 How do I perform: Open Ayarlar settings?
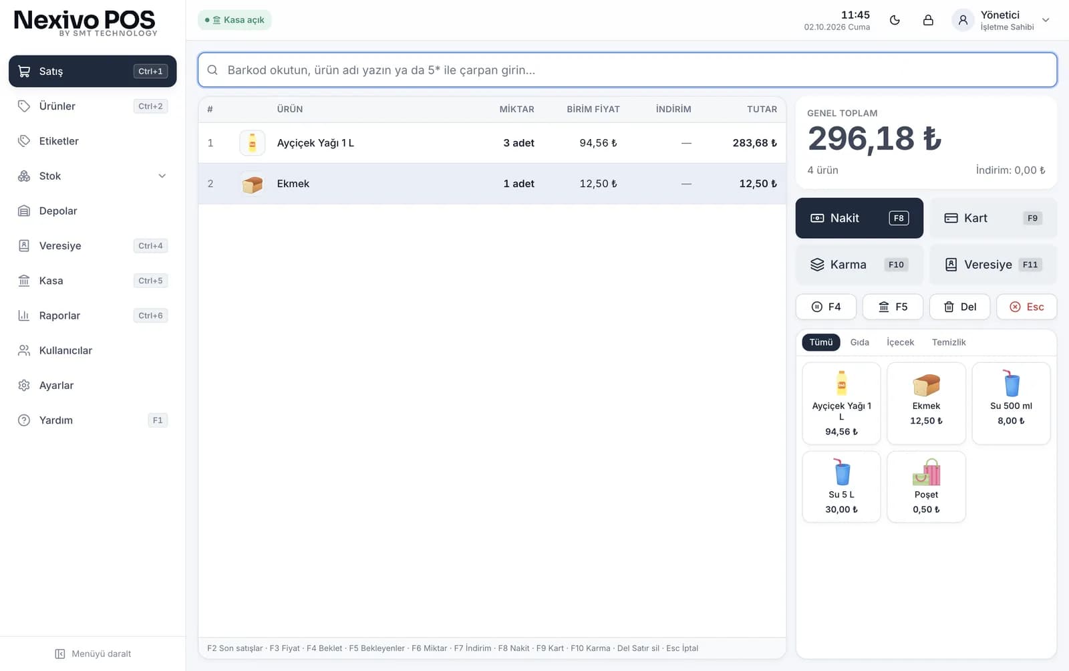click(93, 386)
